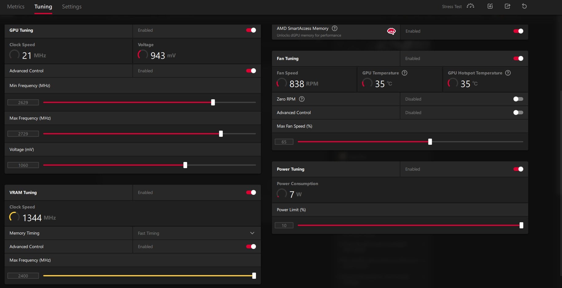Click the 943 mV voltage reading

pos(163,55)
